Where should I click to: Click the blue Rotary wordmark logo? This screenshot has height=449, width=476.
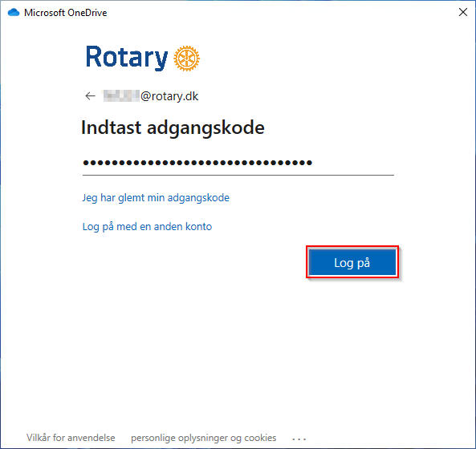[127, 57]
